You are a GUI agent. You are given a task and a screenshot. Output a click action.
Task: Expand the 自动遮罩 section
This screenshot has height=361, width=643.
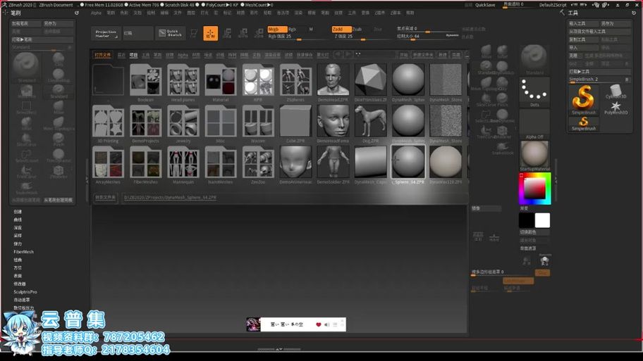[22, 300]
